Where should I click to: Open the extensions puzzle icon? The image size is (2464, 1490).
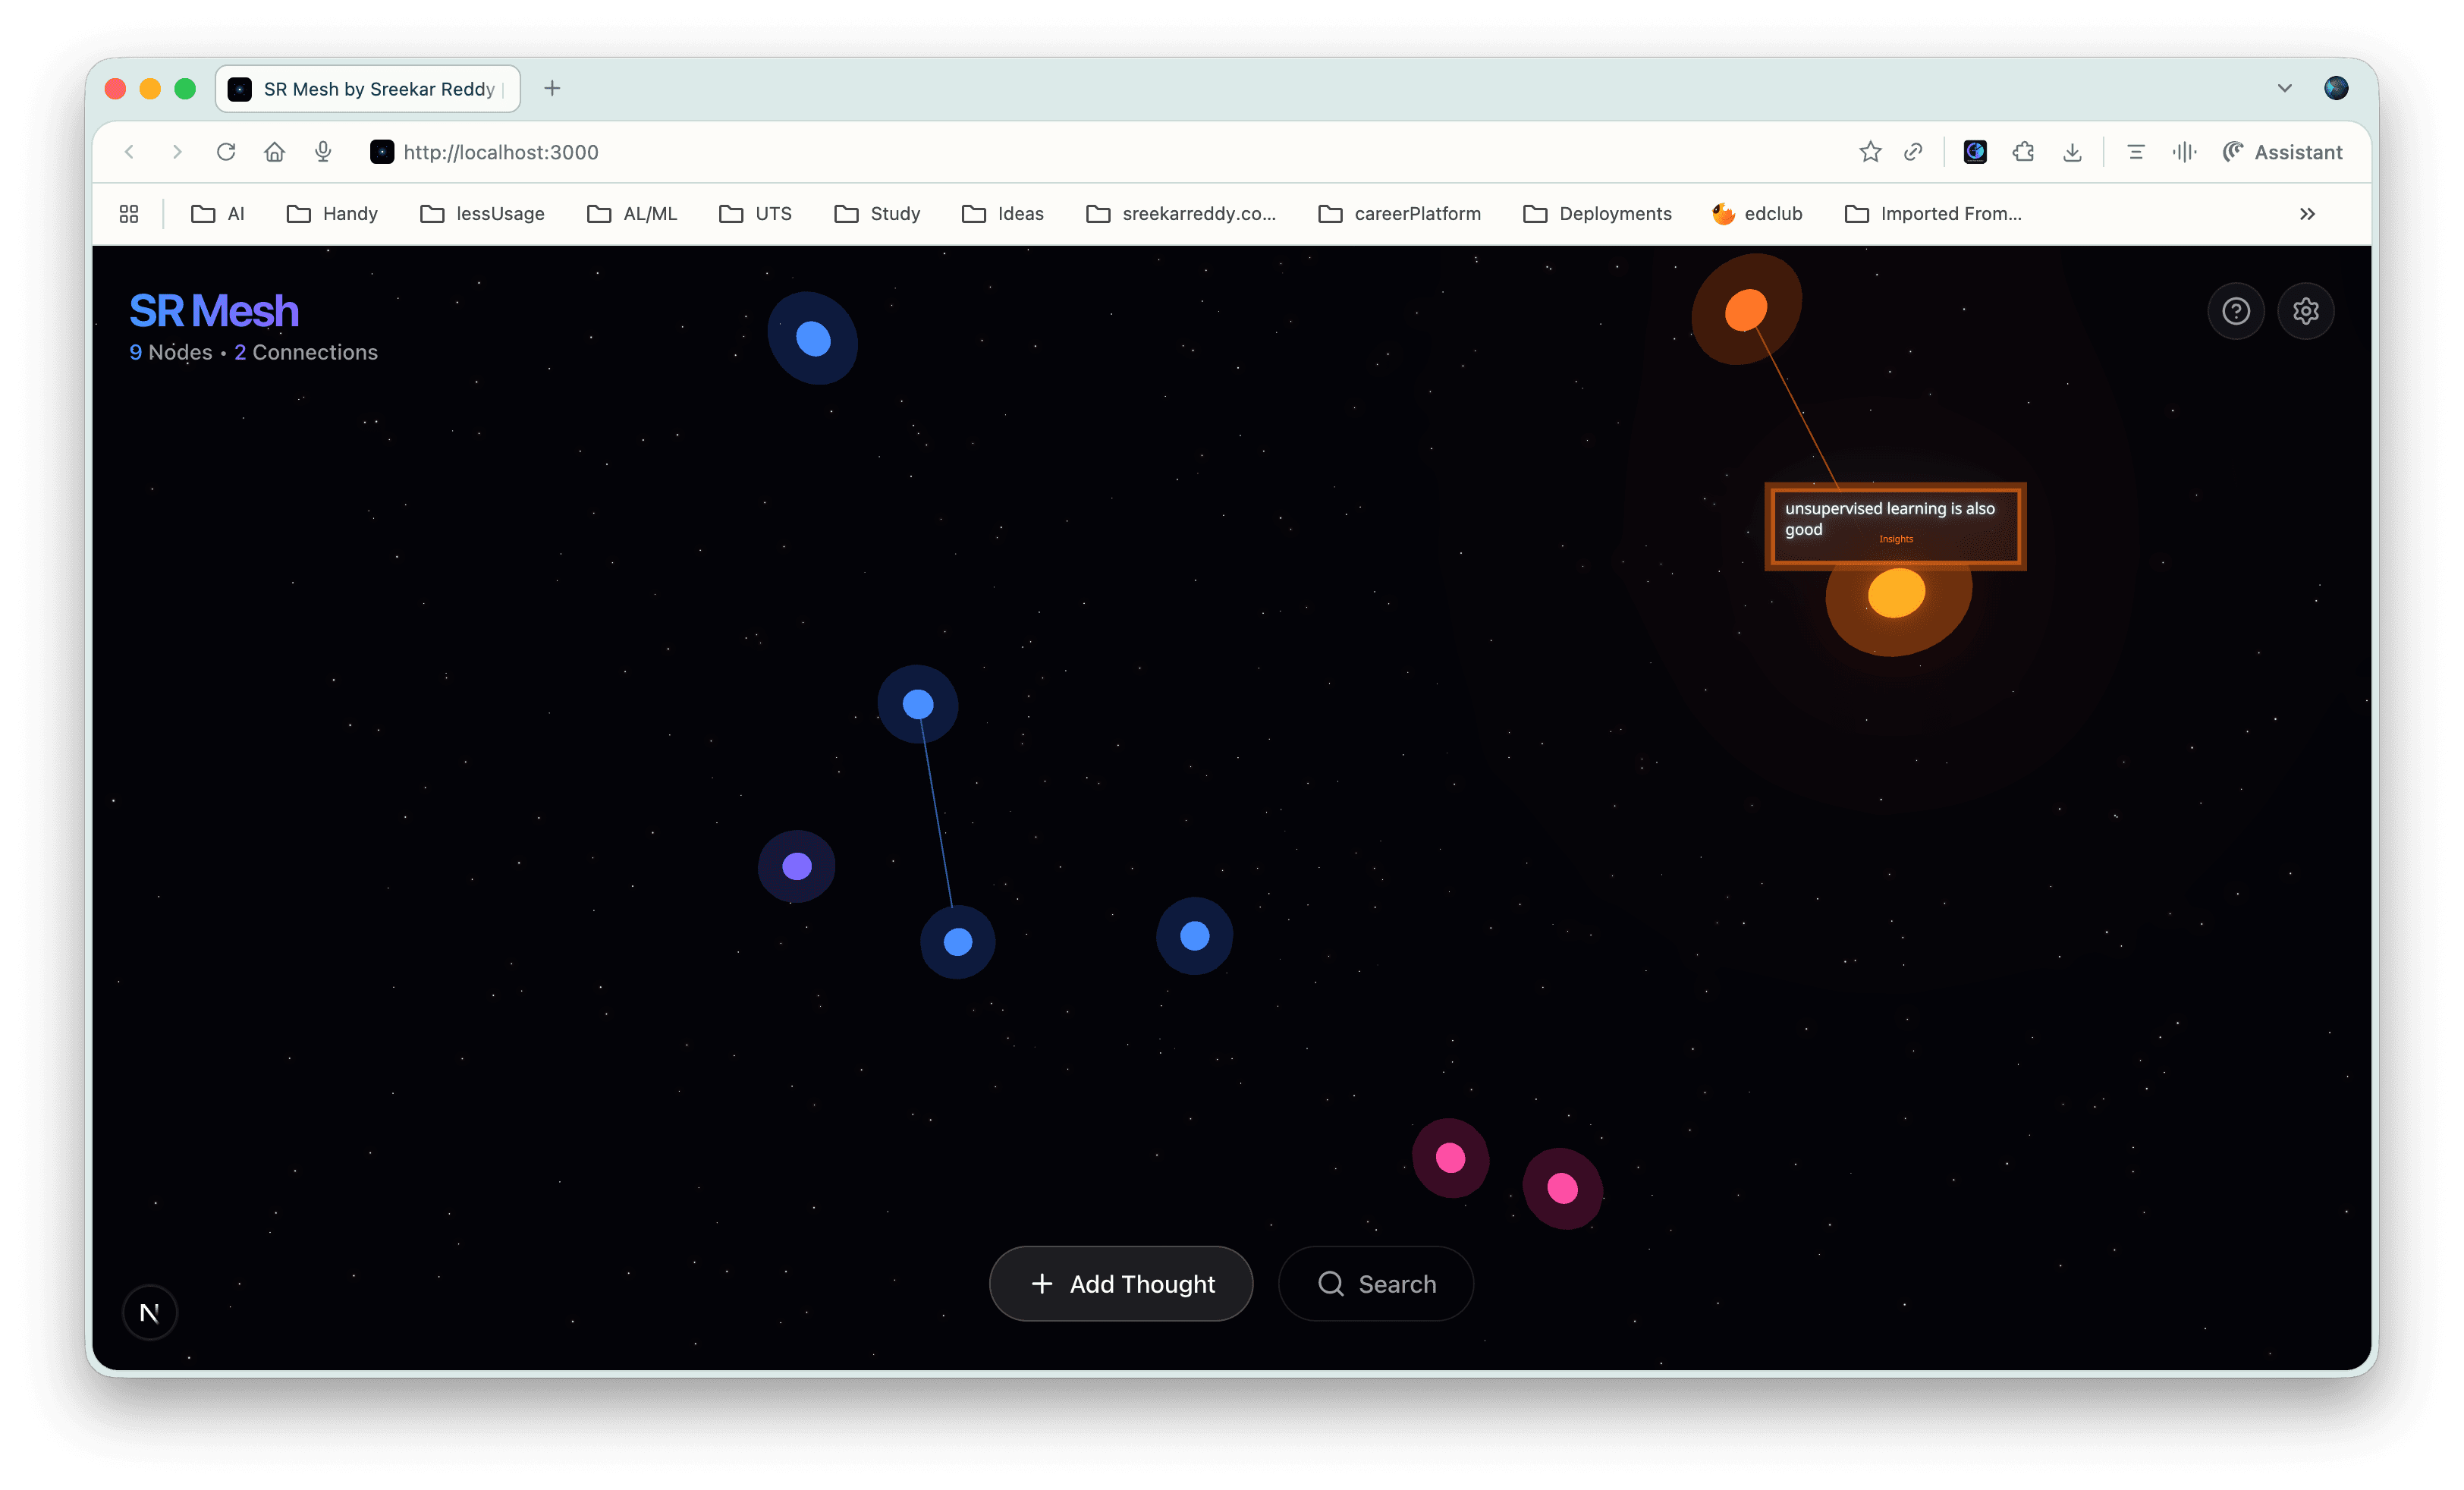[2023, 152]
